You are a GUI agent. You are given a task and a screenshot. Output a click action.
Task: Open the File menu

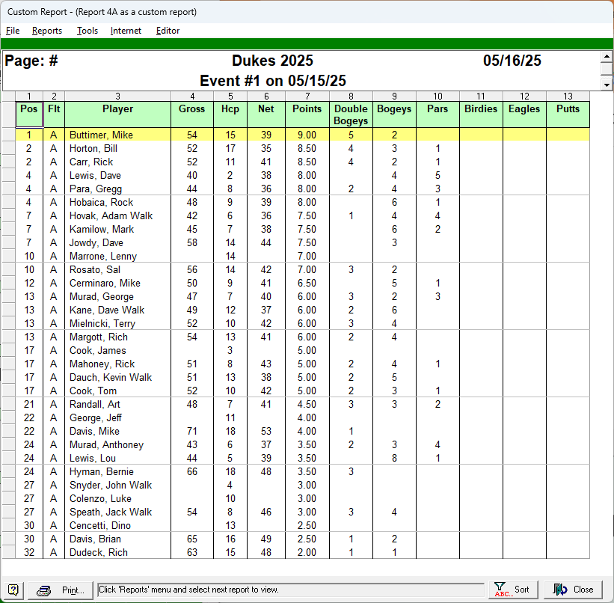point(13,31)
